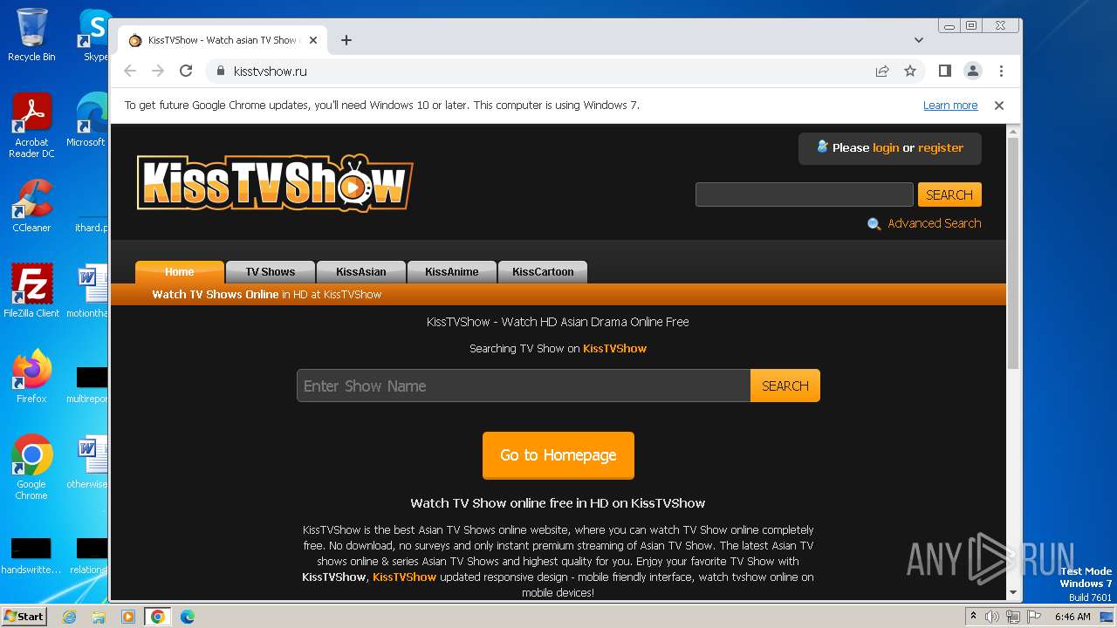Image resolution: width=1117 pixels, height=628 pixels.
Task: Open CCleaner desktop icon
Action: coord(31,206)
